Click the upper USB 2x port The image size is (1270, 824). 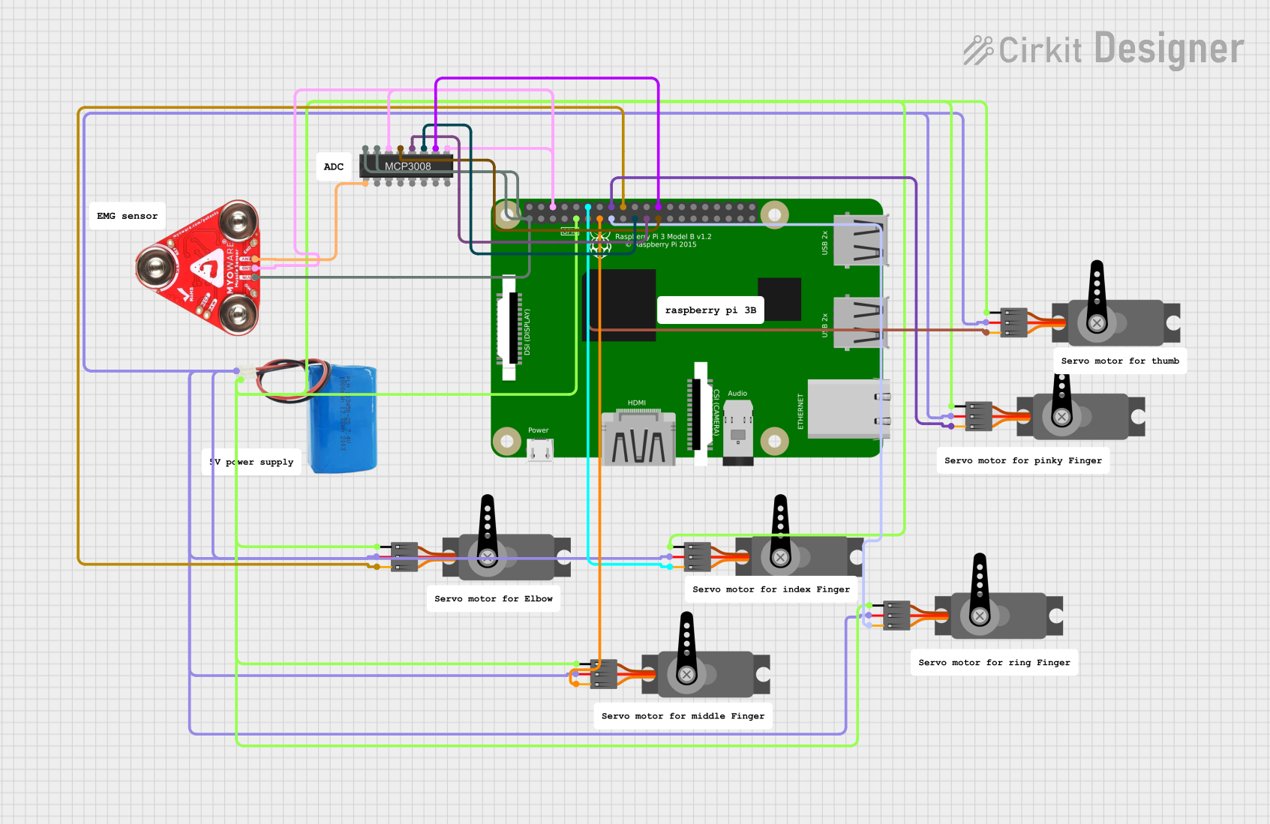[x=861, y=241]
